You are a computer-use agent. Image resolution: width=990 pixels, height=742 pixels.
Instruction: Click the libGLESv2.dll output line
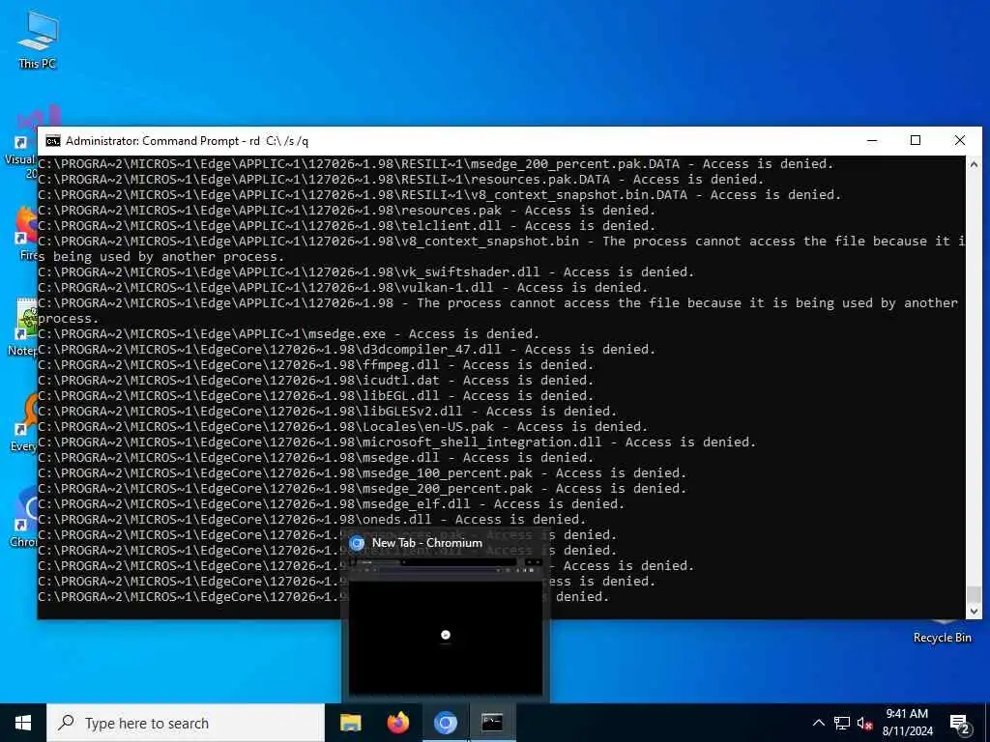point(328,412)
